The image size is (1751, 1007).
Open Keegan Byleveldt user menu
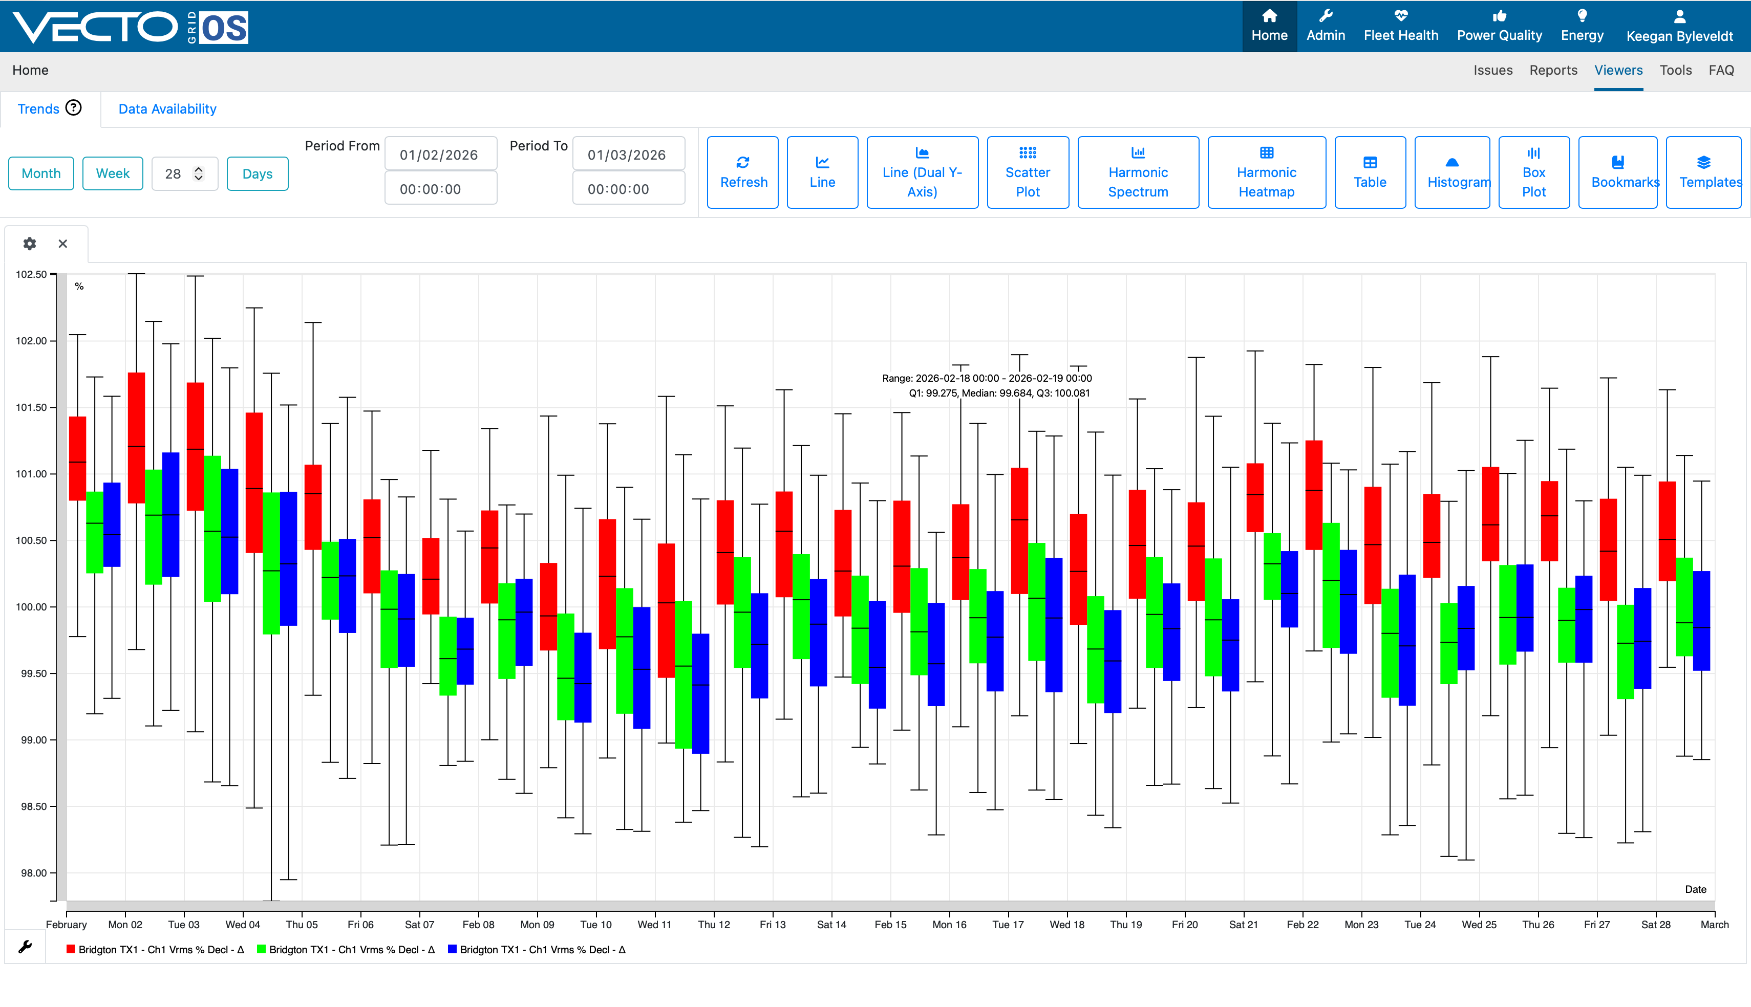[x=1679, y=26]
